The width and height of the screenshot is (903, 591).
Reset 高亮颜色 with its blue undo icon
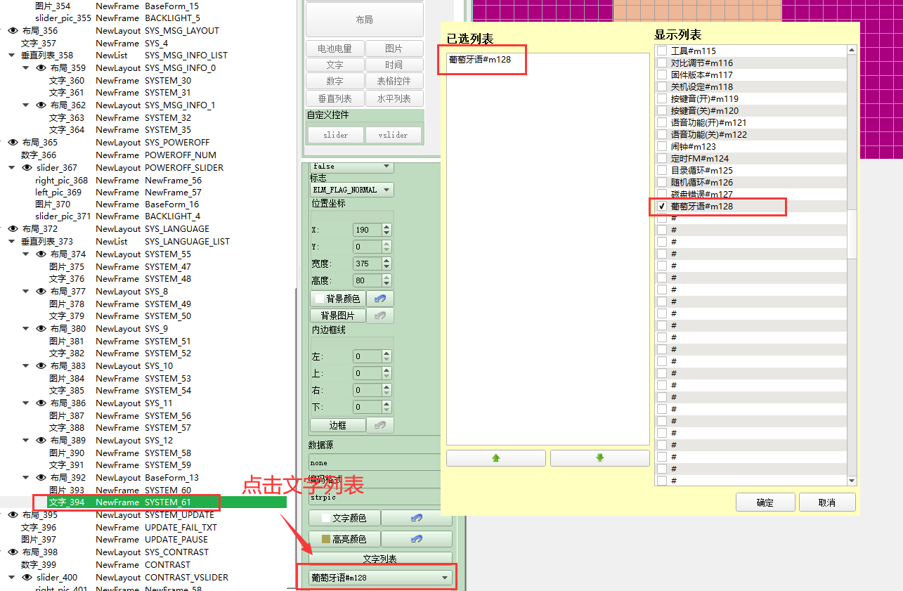pyautogui.click(x=417, y=539)
